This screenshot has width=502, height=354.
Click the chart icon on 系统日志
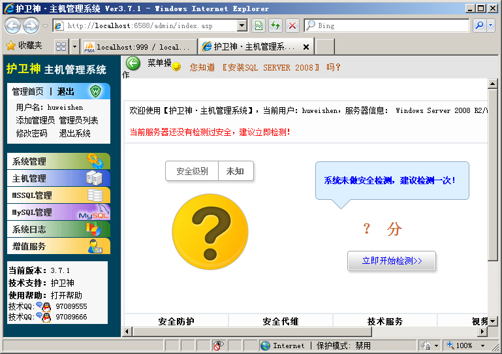[x=93, y=229]
